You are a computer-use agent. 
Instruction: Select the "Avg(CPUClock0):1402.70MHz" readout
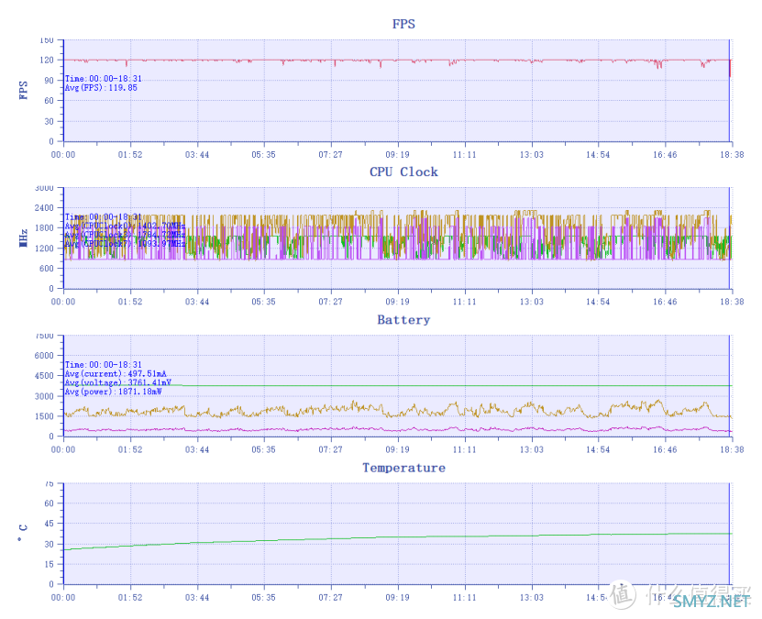(125, 226)
